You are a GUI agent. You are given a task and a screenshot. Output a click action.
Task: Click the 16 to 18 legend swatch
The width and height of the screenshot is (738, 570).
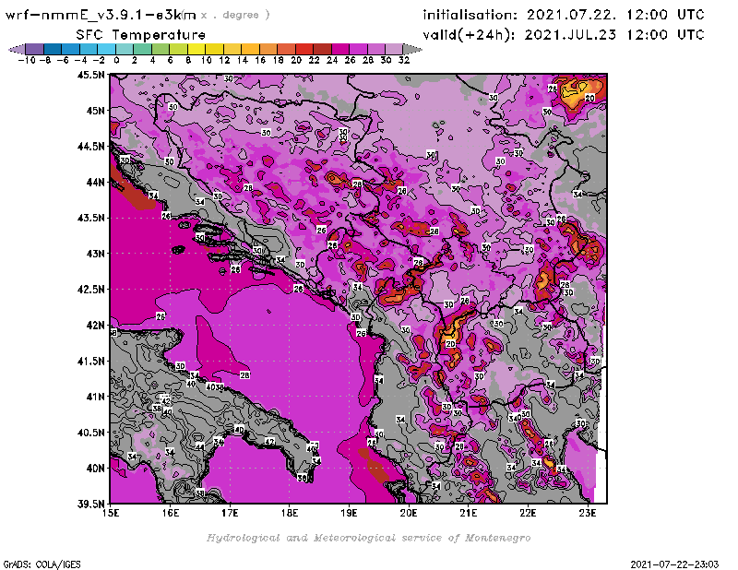click(268, 50)
